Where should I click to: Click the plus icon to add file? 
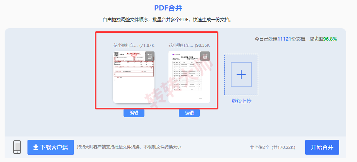coord(241,74)
